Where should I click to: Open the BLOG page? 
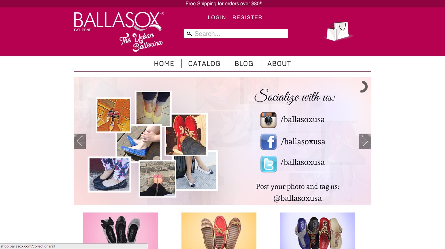[244, 63]
